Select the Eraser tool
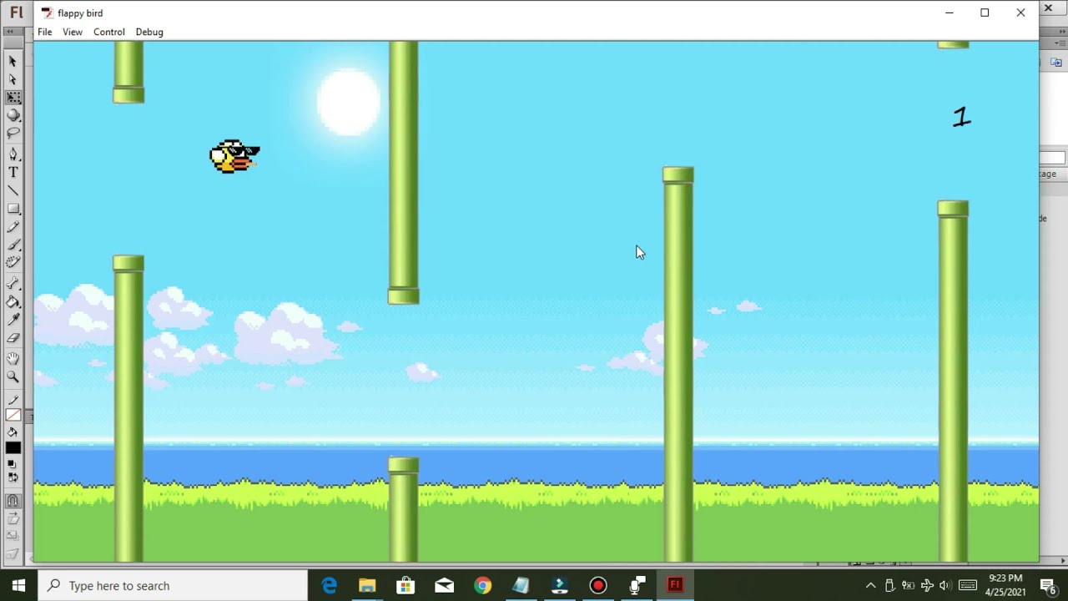This screenshot has height=601, width=1068. tap(13, 338)
